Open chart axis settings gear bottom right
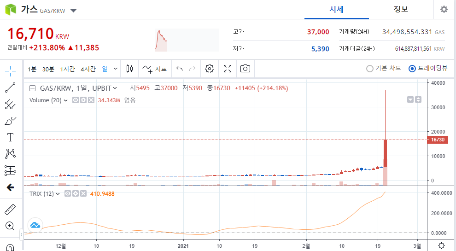 coord(441,245)
